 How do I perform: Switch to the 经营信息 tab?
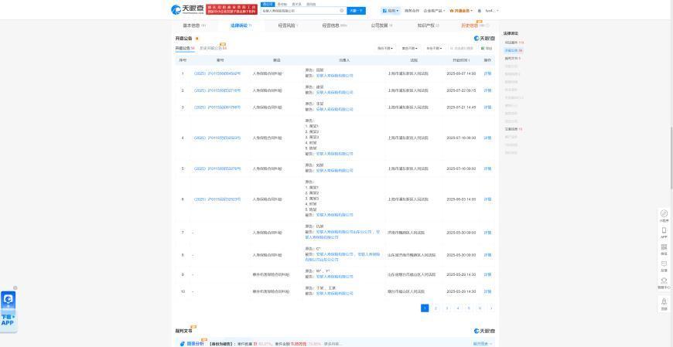(x=335, y=26)
